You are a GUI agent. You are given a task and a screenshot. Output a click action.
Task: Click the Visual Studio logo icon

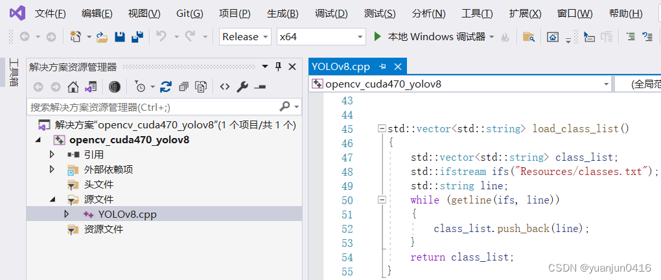17,13
